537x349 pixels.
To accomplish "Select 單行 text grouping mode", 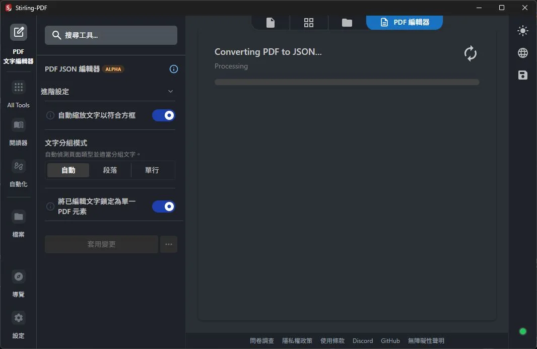I will coord(152,170).
